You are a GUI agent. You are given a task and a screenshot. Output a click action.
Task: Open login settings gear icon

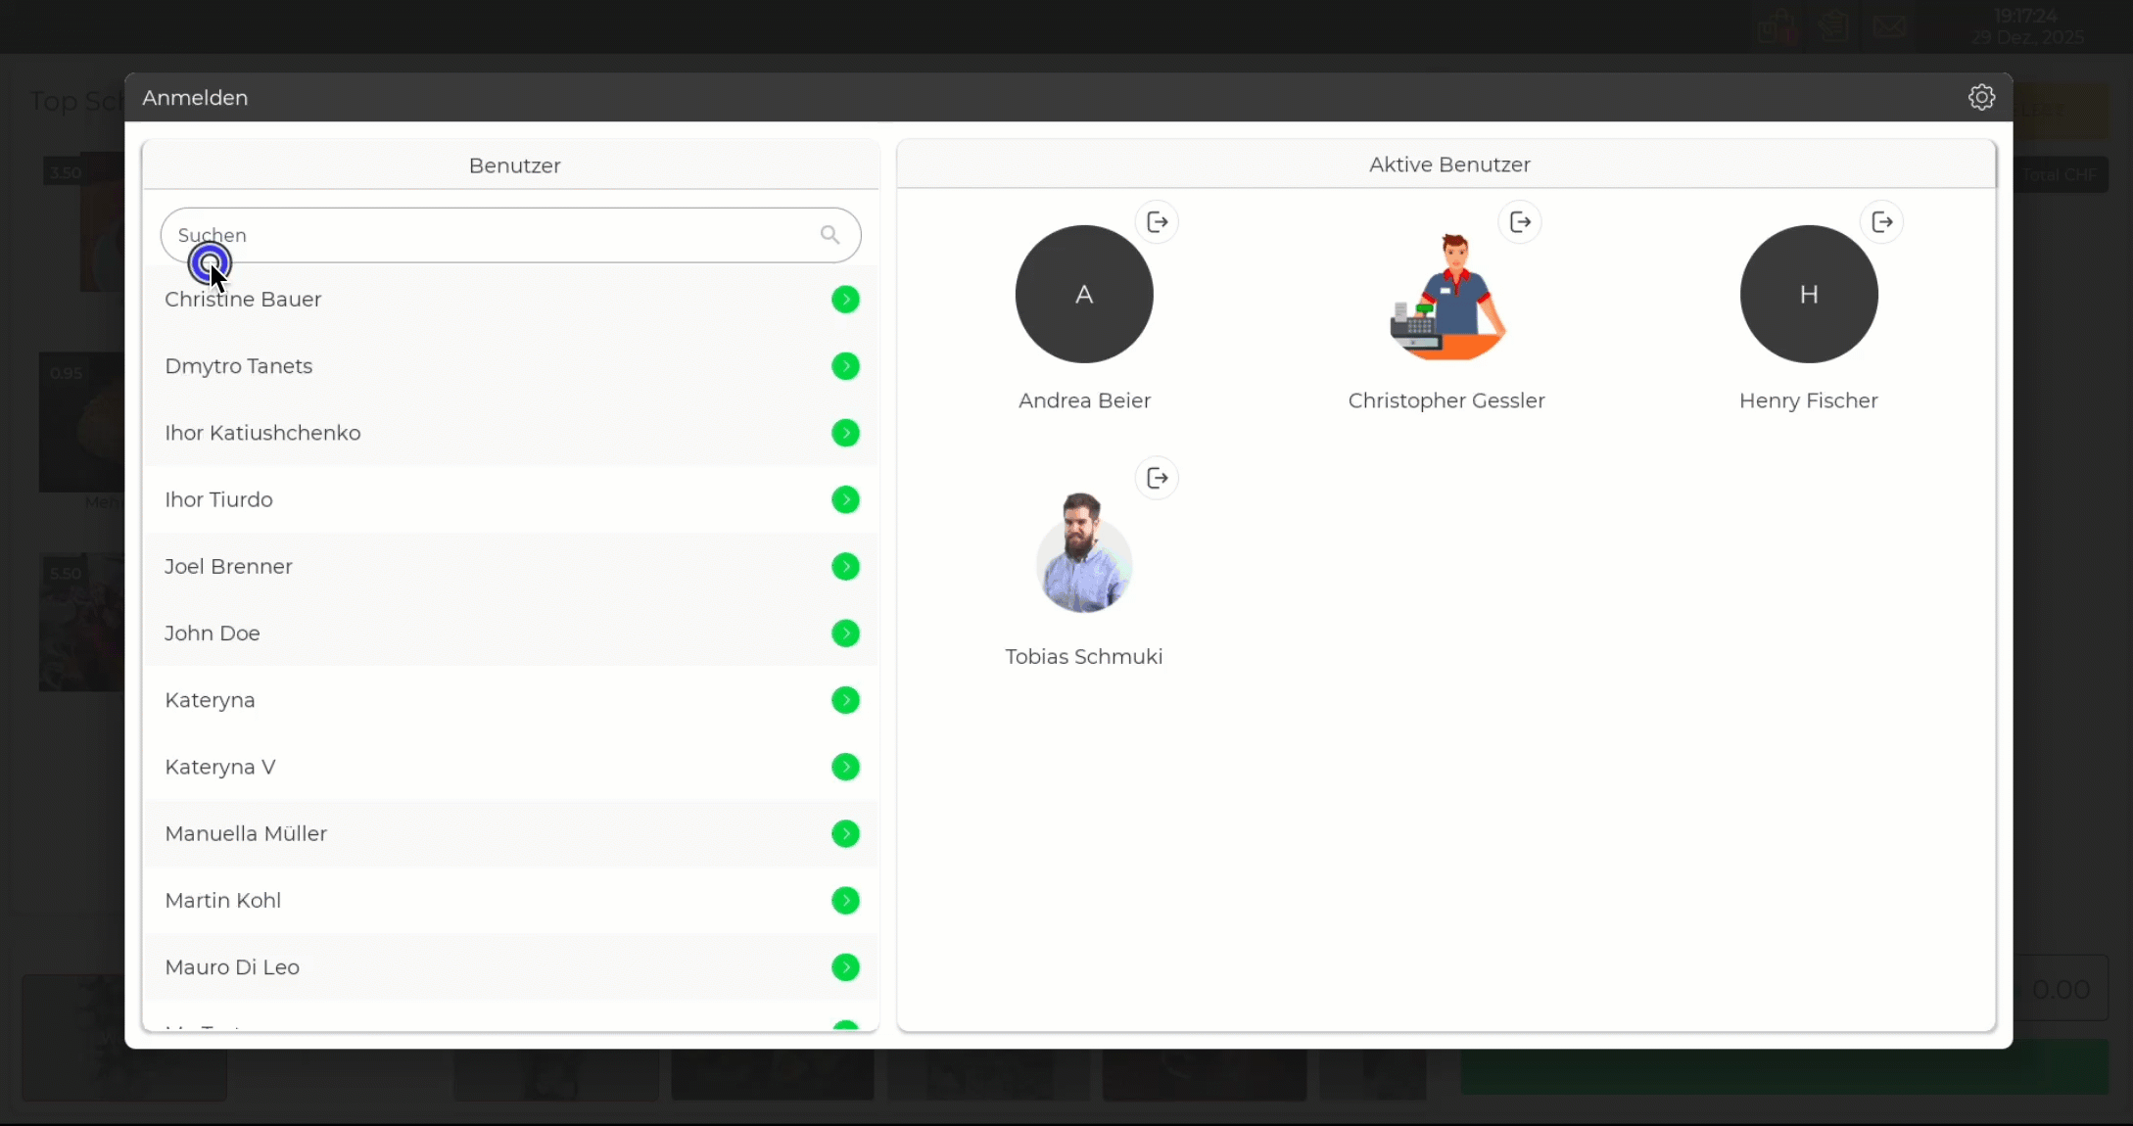click(x=1981, y=97)
